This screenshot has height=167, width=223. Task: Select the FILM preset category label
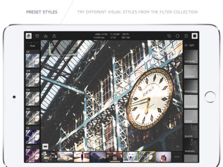click(x=33, y=46)
